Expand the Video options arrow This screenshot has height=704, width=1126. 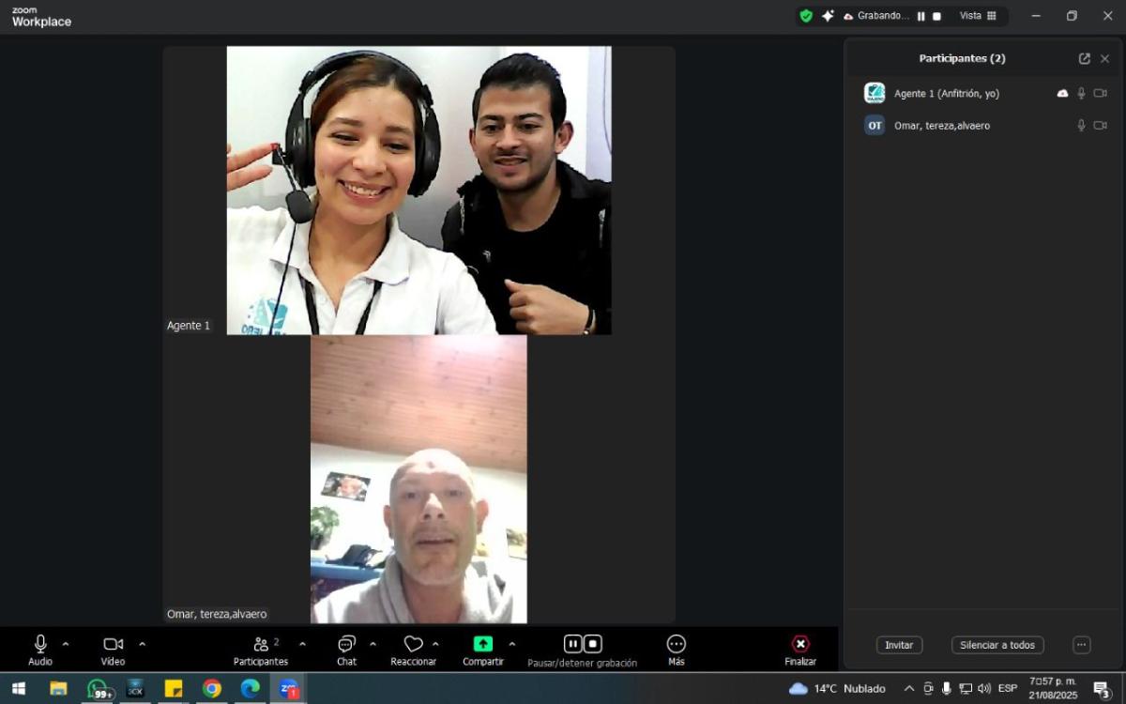coord(143,644)
